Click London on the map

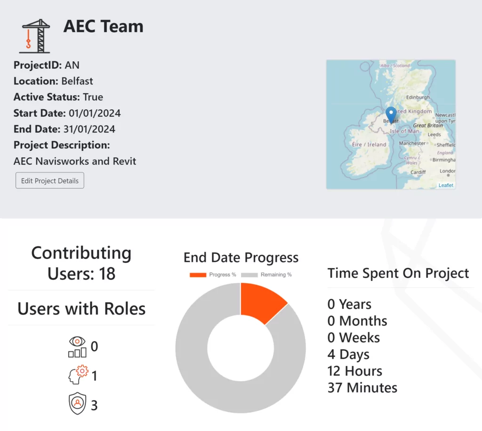[x=447, y=171]
